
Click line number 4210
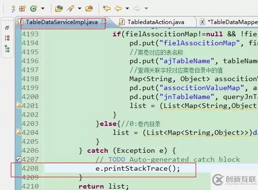(30, 186)
